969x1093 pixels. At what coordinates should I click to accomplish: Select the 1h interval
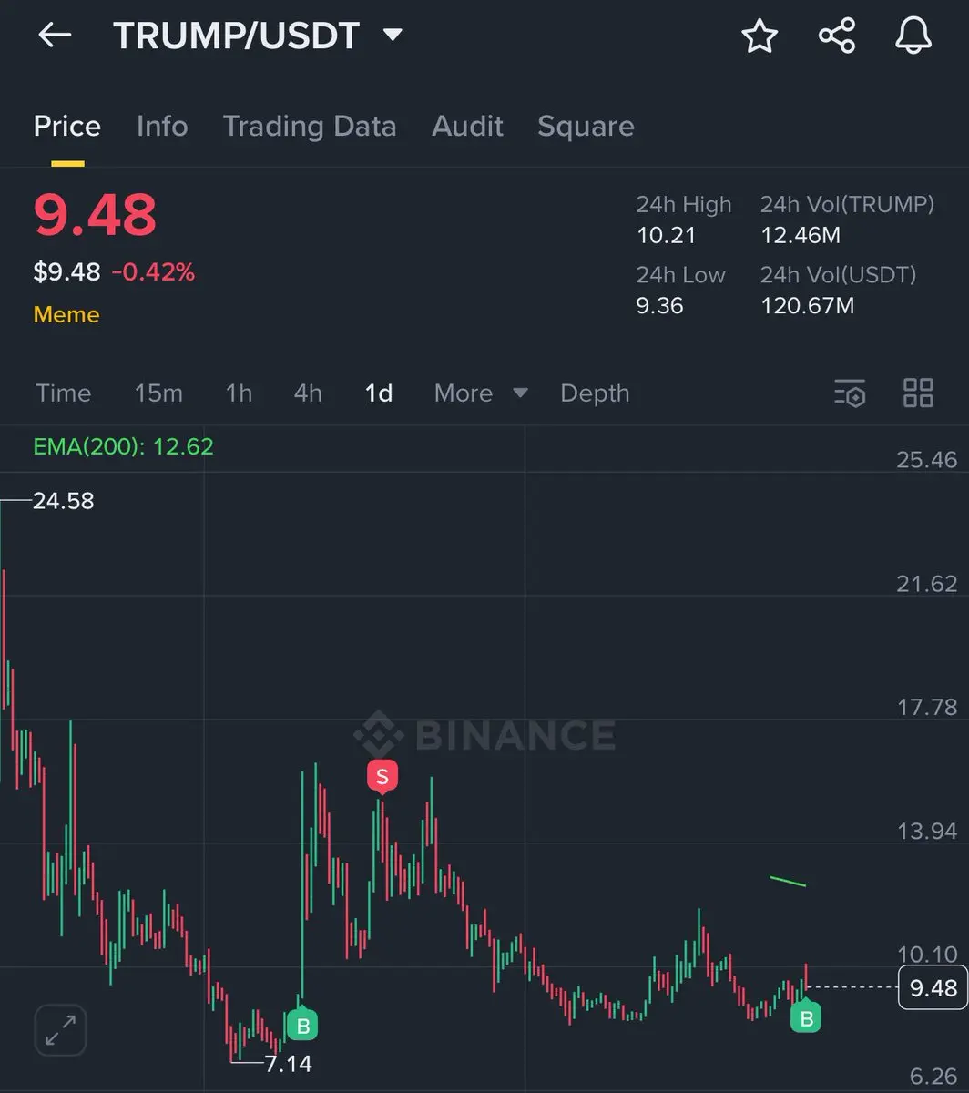[239, 393]
